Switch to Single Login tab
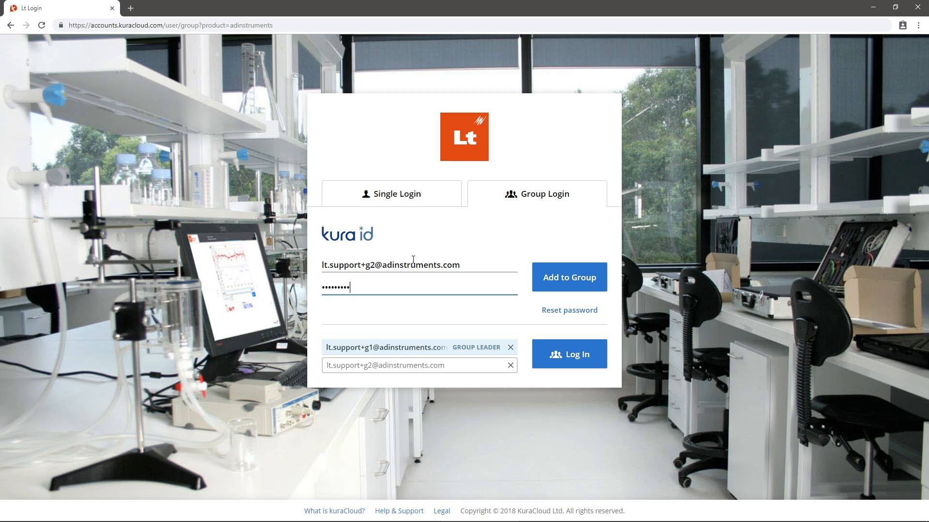 (392, 194)
